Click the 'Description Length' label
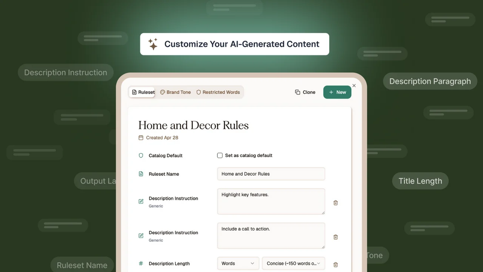This screenshot has width=483, height=272. click(x=169, y=263)
